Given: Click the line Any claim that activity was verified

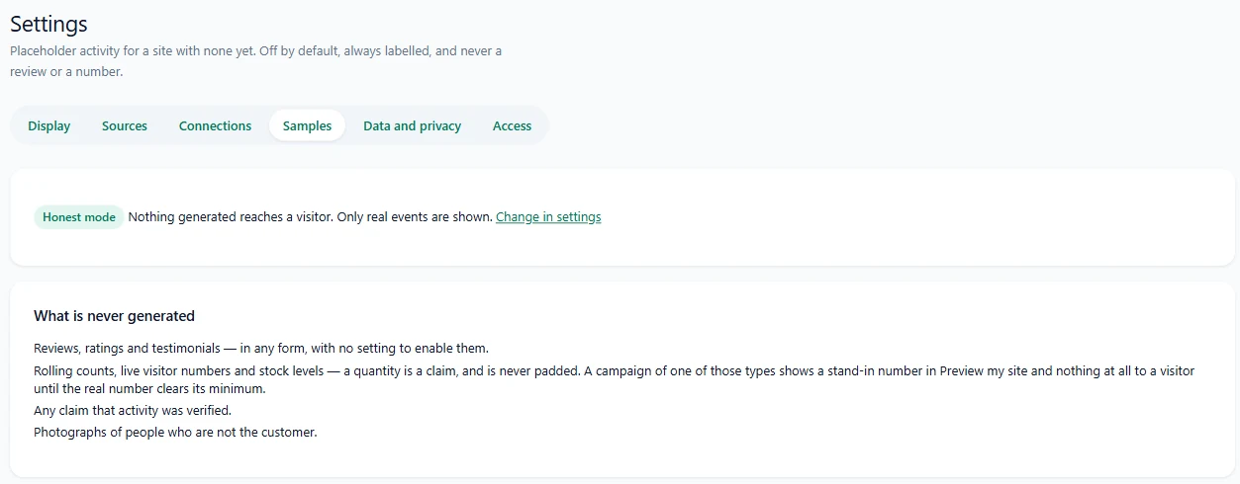Looking at the screenshot, I should coord(133,411).
